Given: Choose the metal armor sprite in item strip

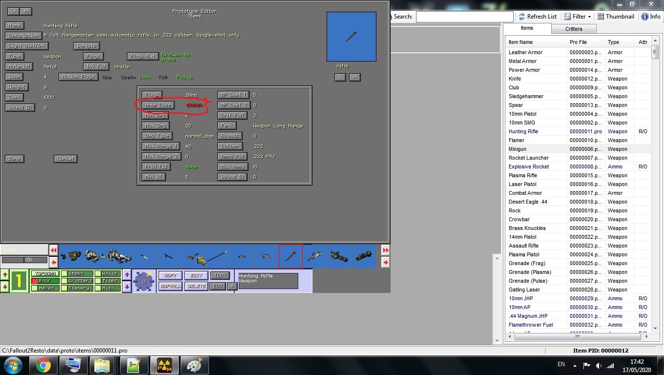Looking at the screenshot, I should tap(96, 256).
